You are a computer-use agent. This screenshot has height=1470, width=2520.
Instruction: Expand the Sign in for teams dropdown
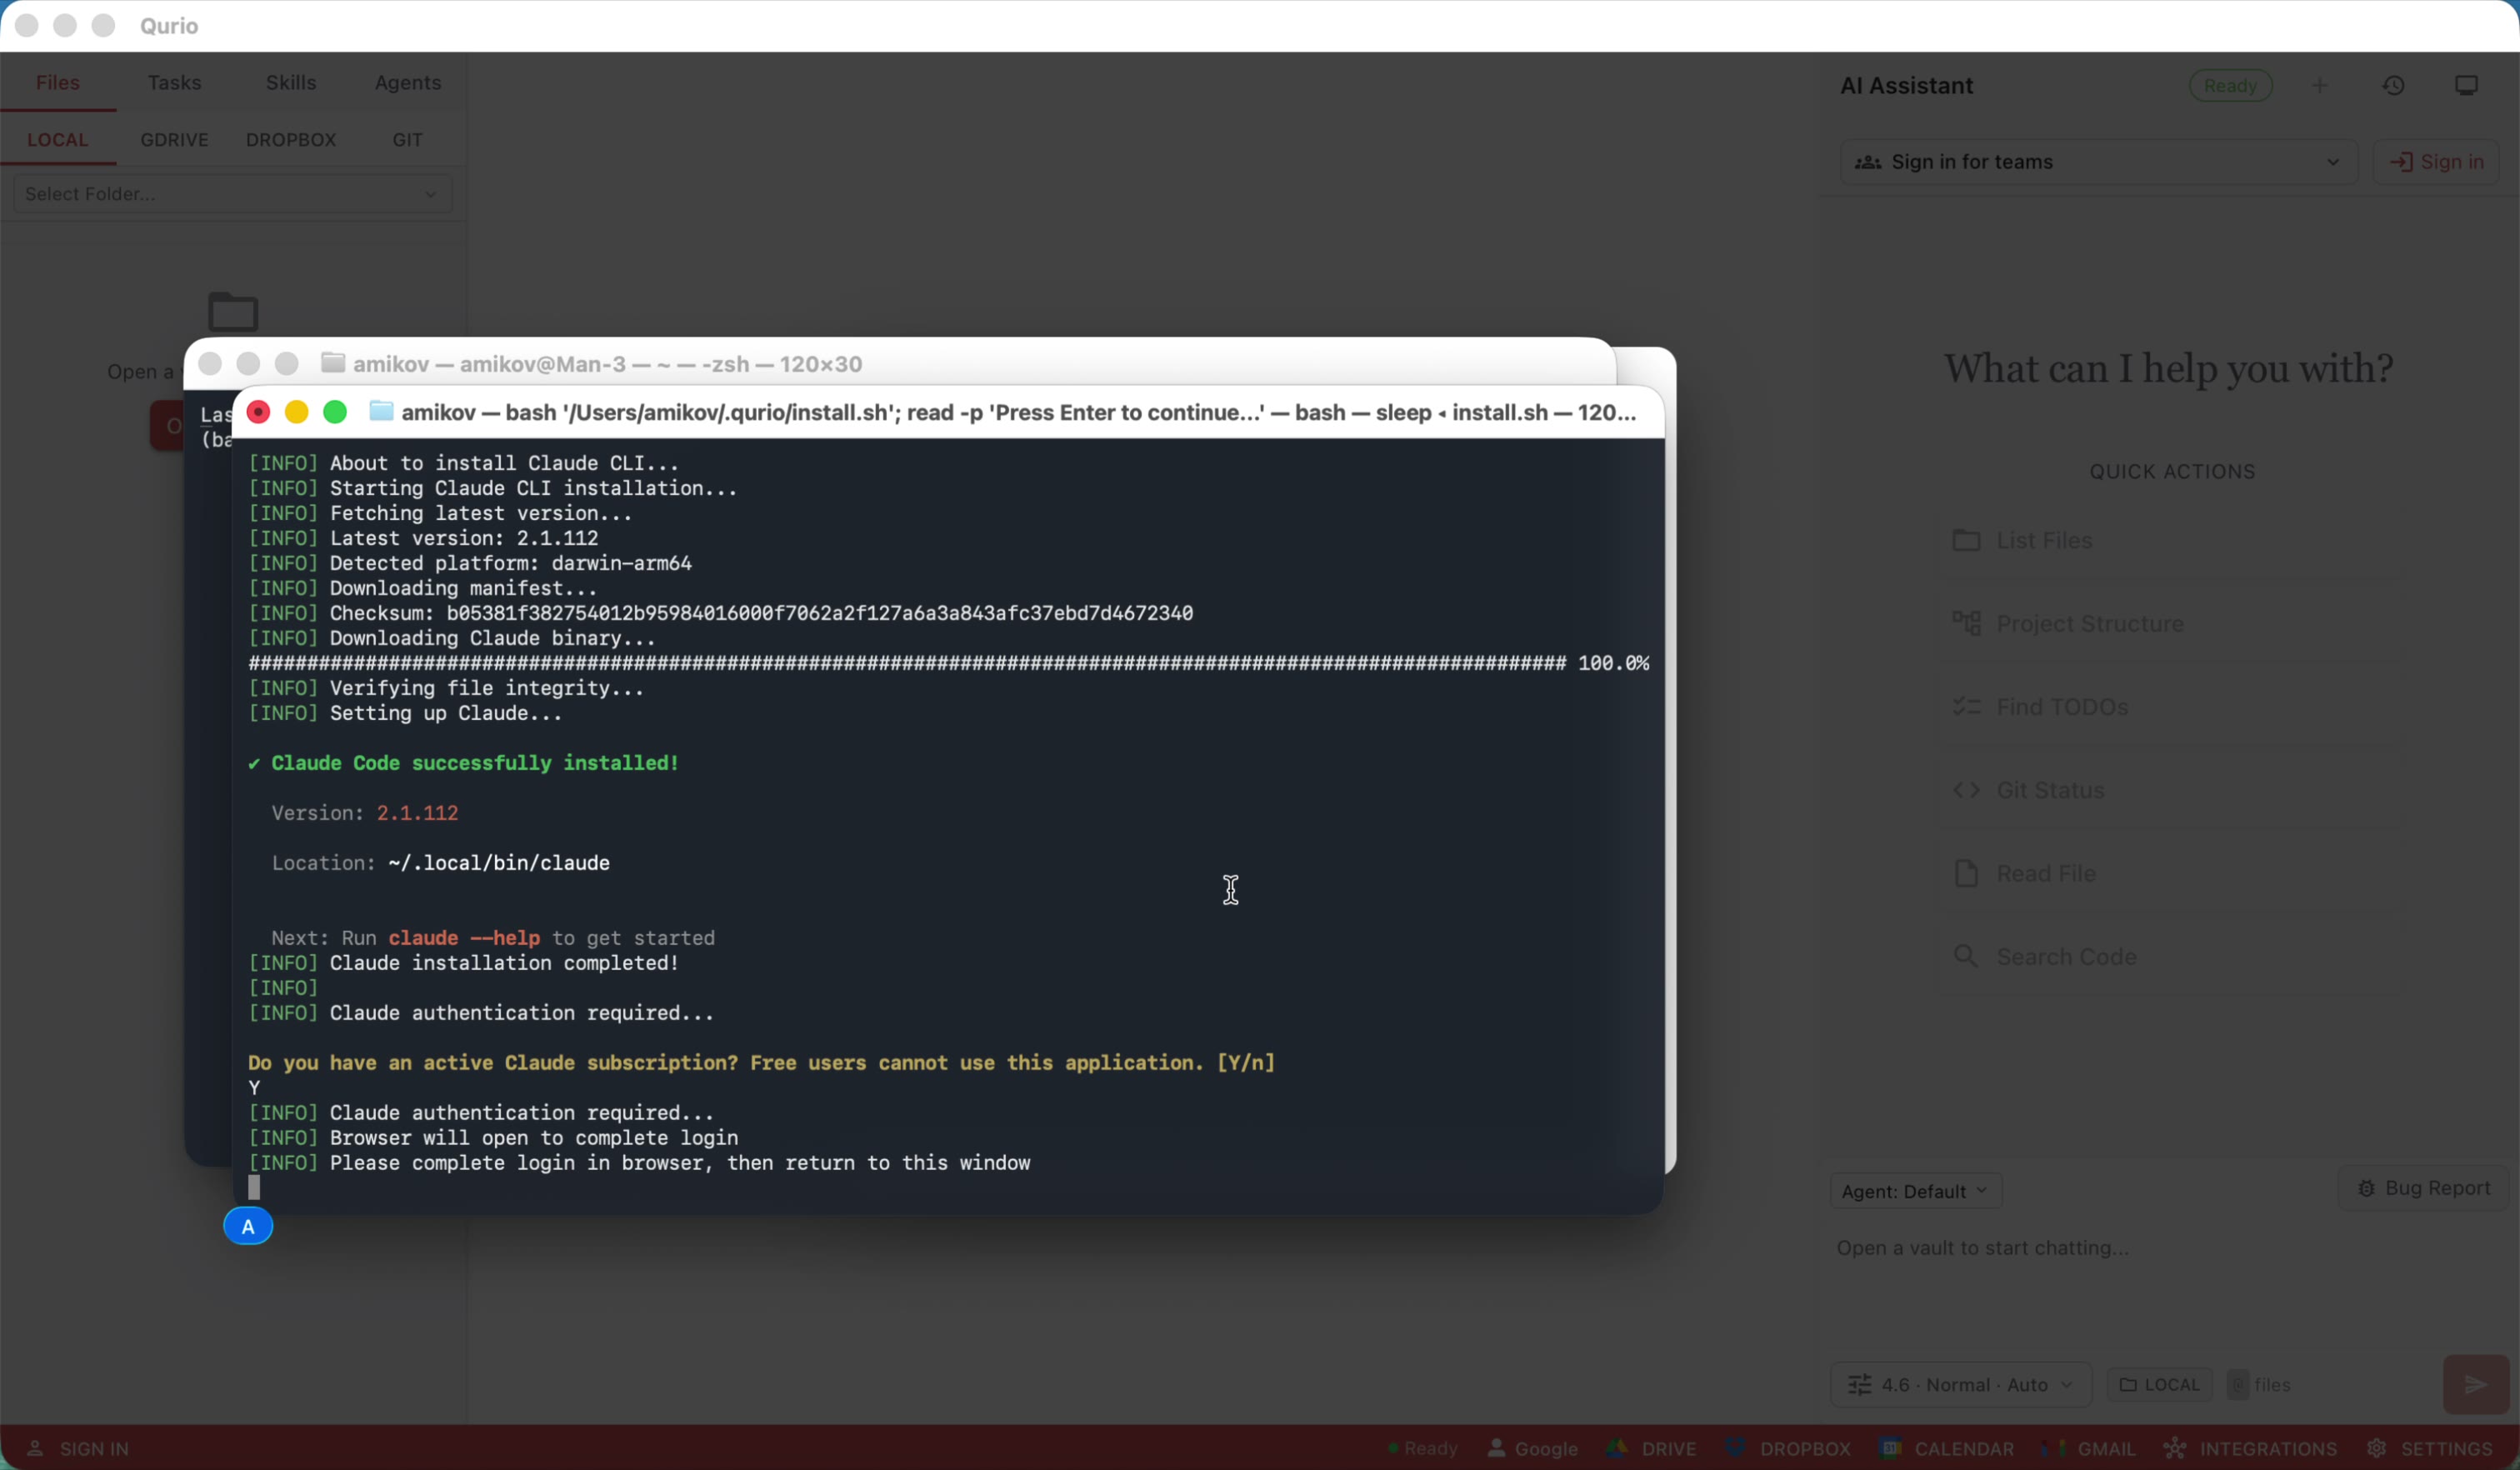point(2097,161)
